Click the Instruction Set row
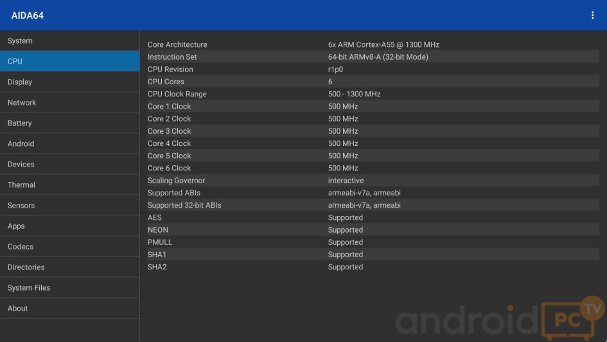 pos(373,57)
